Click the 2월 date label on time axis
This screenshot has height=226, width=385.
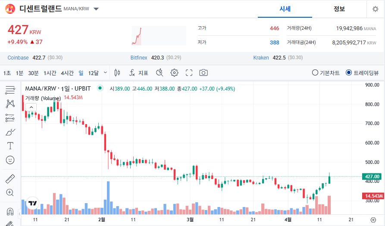coord(101,220)
